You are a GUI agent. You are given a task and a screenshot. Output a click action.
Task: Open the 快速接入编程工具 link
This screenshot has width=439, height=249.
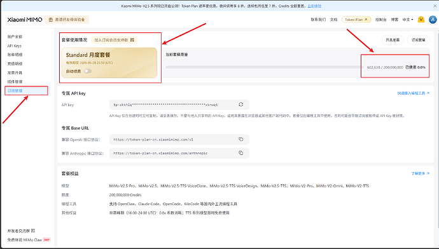coord(414,93)
